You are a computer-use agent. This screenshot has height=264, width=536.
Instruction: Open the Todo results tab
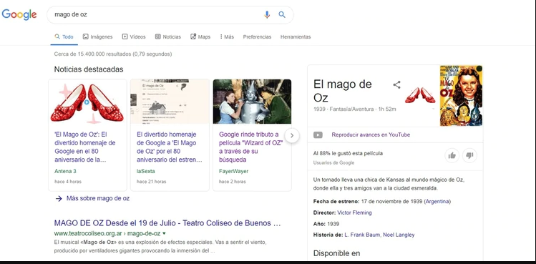click(x=64, y=37)
